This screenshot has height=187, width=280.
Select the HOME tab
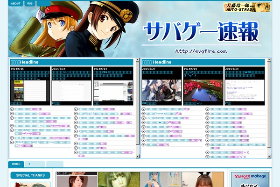coord(16,164)
